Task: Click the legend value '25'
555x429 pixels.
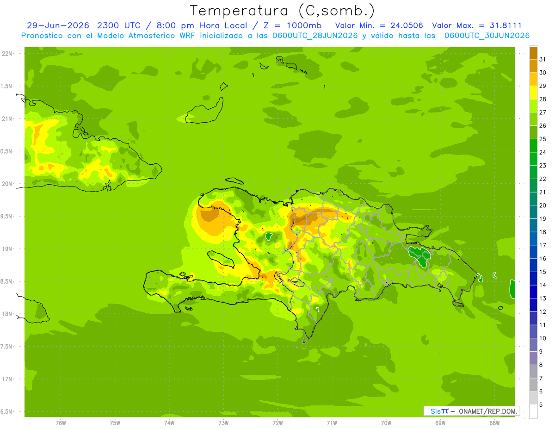Action: coord(543,139)
